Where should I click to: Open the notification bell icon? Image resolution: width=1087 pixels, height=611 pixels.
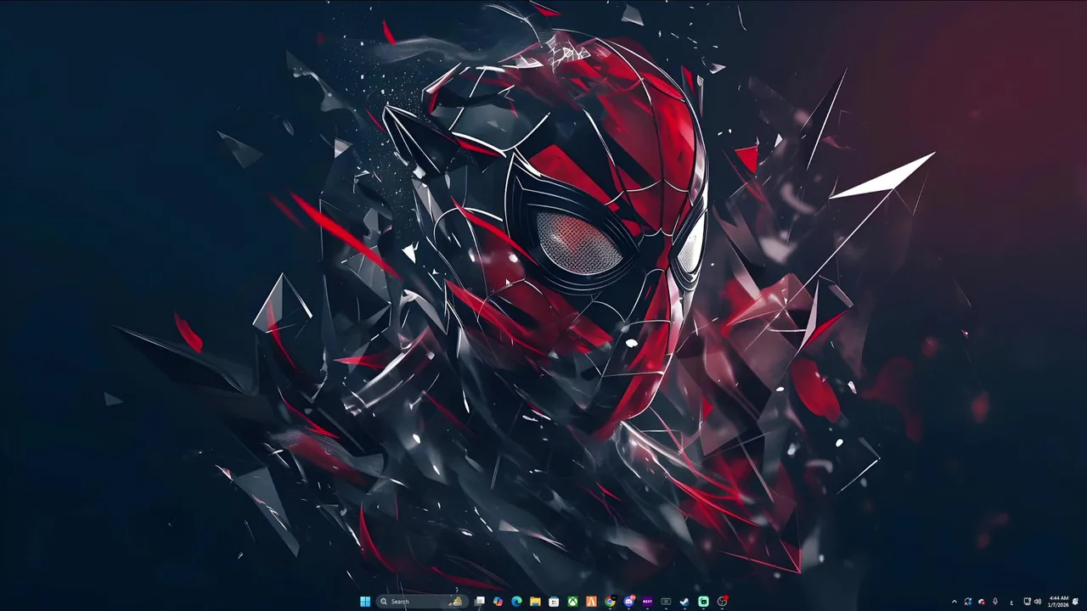[x=1076, y=602]
